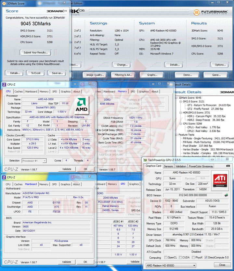Viewport: 234px width, 271px height.
Task: Collapse the HDR/SM3.0 Score: 3731 tree node
Action: pos(180,113)
